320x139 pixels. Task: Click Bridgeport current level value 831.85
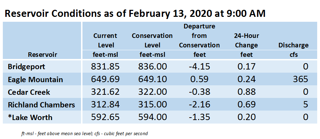pyautogui.click(x=105, y=67)
